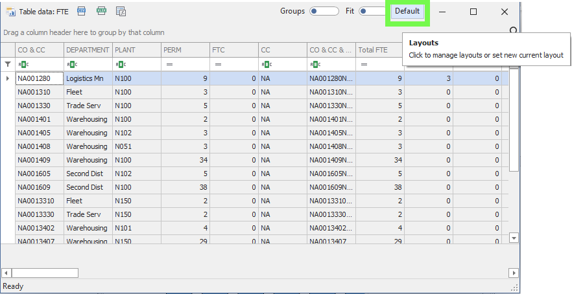Click the Export to XLSX icon

(101, 12)
